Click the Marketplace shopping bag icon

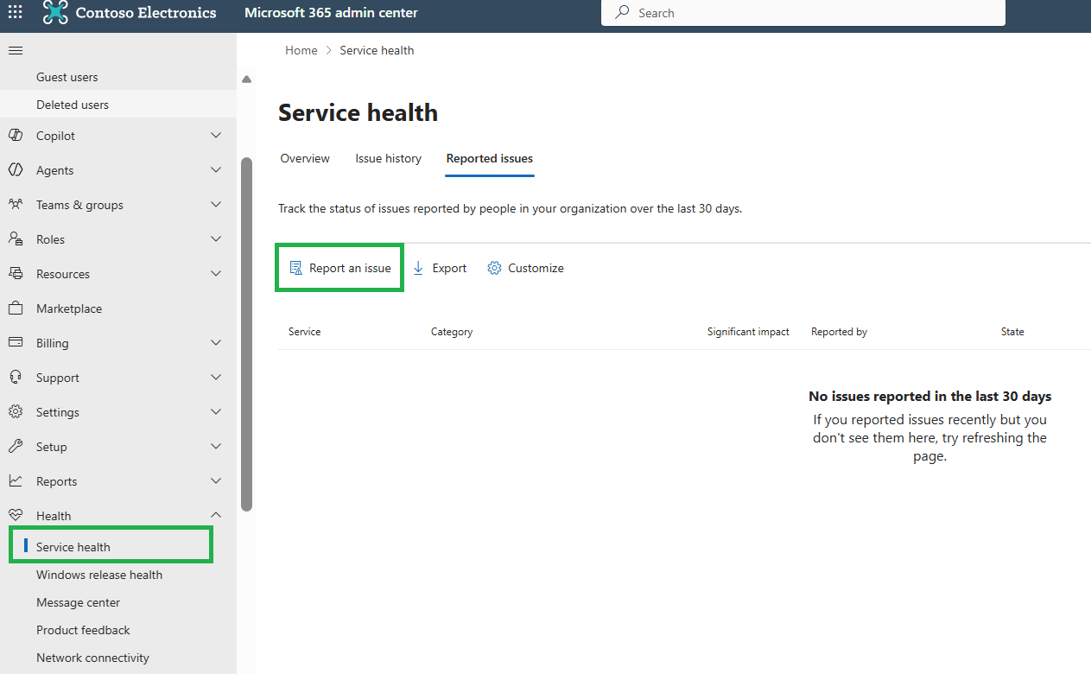pos(16,308)
